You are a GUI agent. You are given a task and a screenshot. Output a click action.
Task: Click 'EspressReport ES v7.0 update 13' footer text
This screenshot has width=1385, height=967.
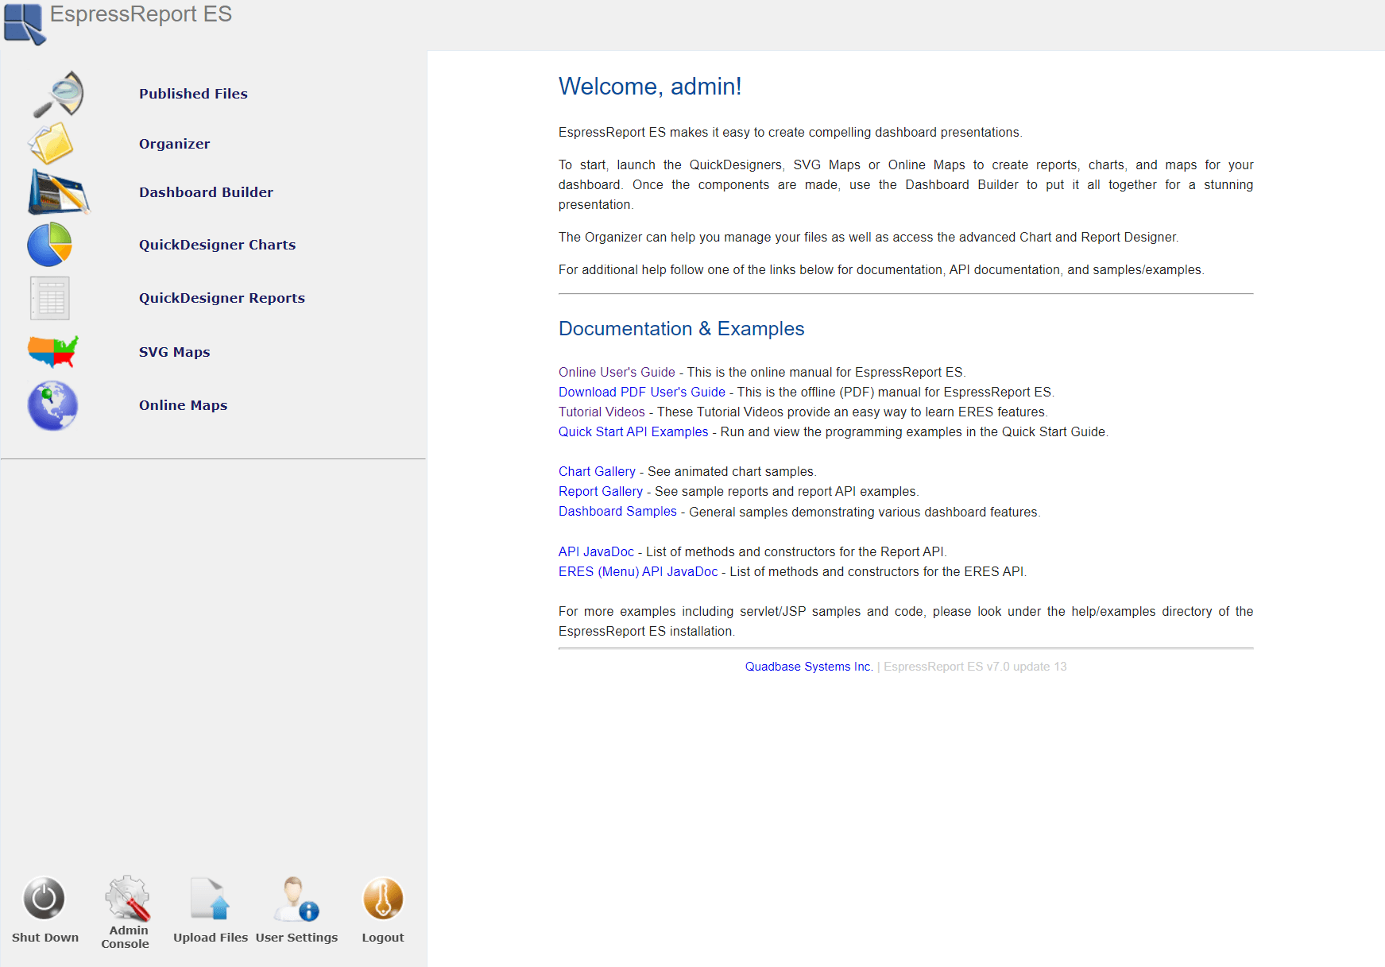pos(975,667)
